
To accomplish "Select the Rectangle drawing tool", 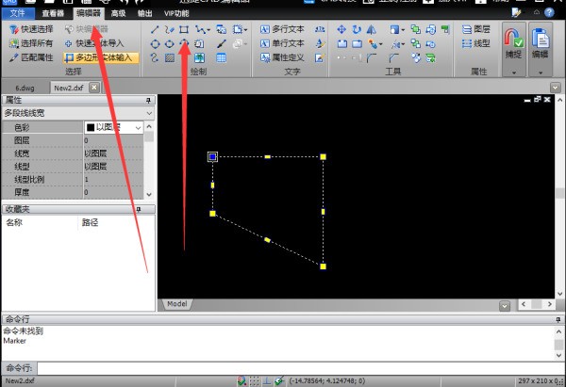I will [184, 29].
